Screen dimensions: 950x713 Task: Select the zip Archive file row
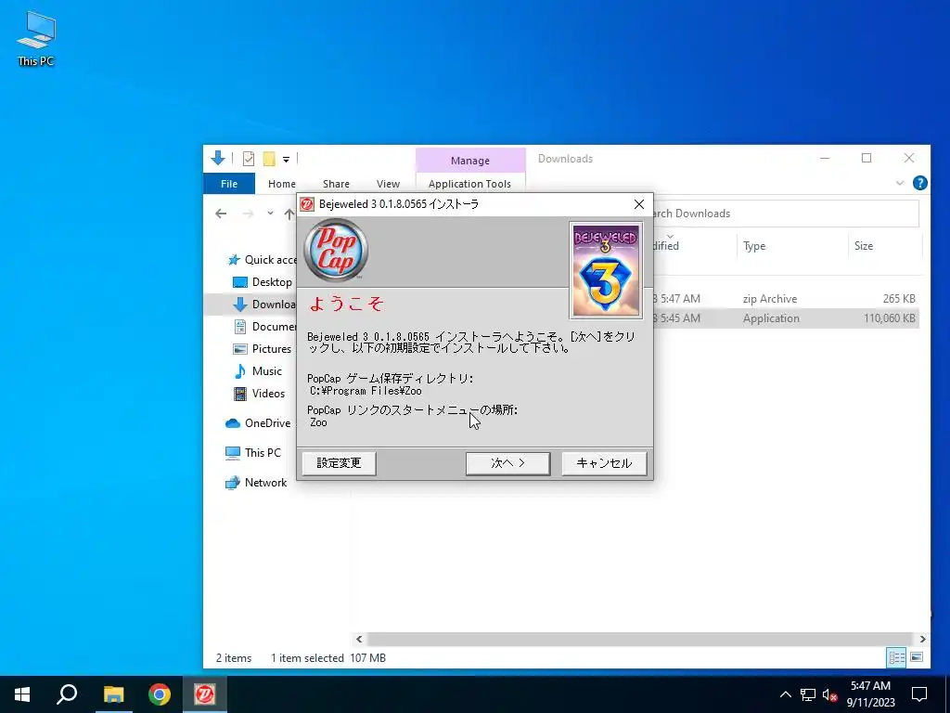[786, 299]
